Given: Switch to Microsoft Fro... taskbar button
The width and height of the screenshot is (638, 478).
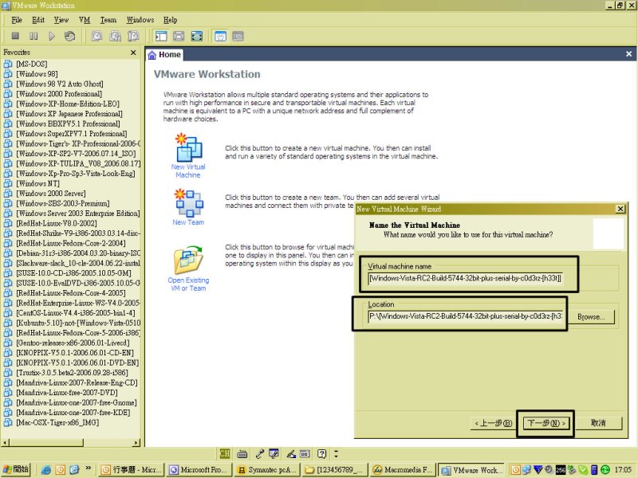Looking at the screenshot, I should 199,470.
